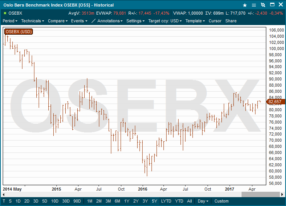Open the Technicals dropdown
The width and height of the screenshot is (286, 206).
[32, 21]
